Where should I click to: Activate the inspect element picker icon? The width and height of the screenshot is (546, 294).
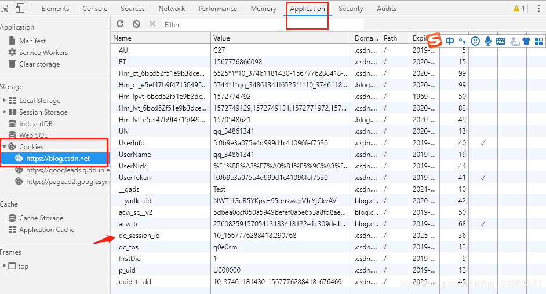pyautogui.click(x=5, y=8)
